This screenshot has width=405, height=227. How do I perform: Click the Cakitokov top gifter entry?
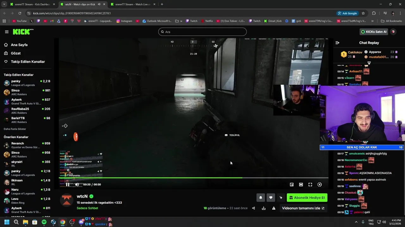point(352,54)
